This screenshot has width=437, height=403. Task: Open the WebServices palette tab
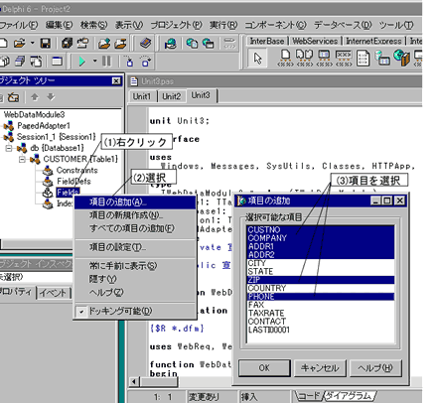tap(315, 41)
